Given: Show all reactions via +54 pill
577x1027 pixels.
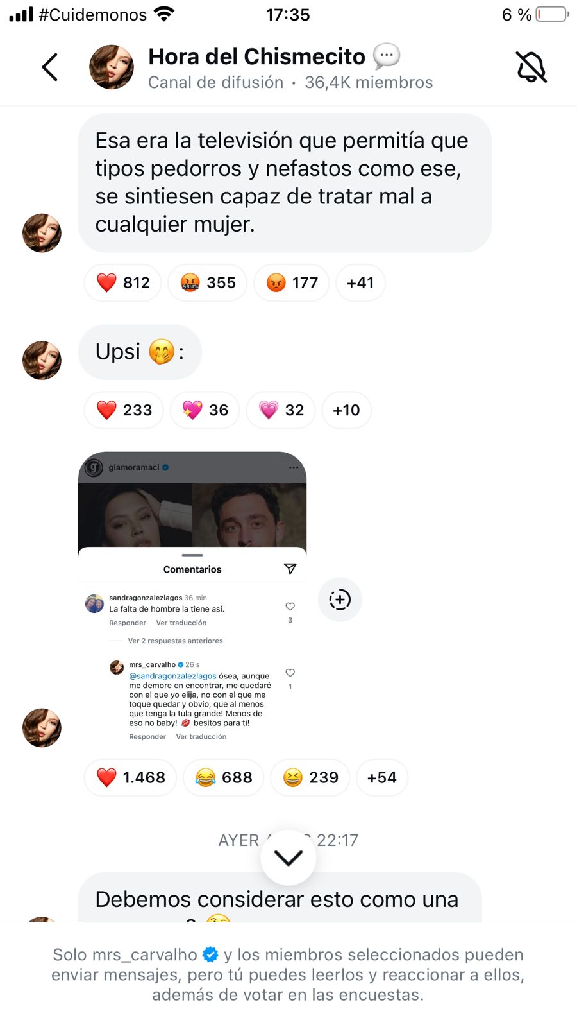Looking at the screenshot, I should click(x=382, y=777).
